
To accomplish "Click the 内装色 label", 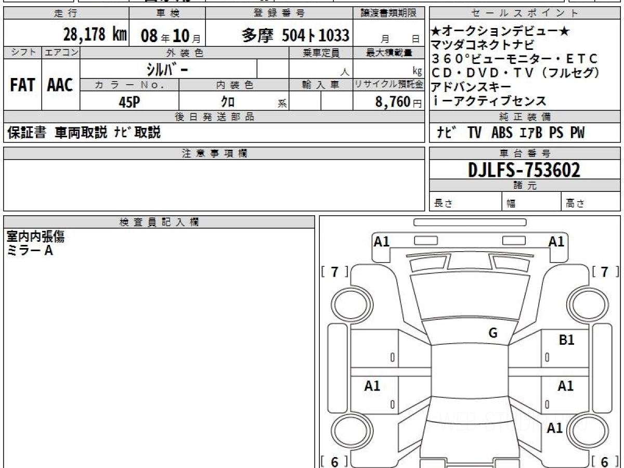I will [234, 85].
